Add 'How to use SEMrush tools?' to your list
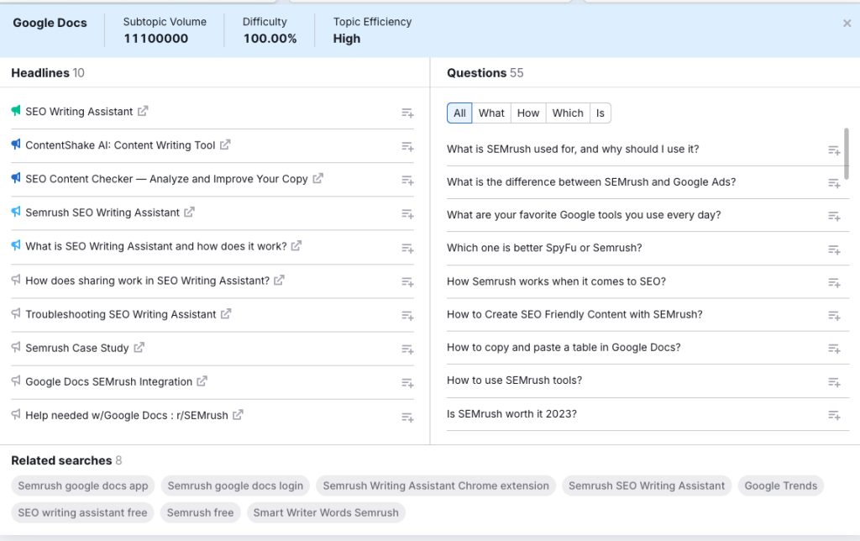The height and width of the screenshot is (541, 860). click(834, 381)
